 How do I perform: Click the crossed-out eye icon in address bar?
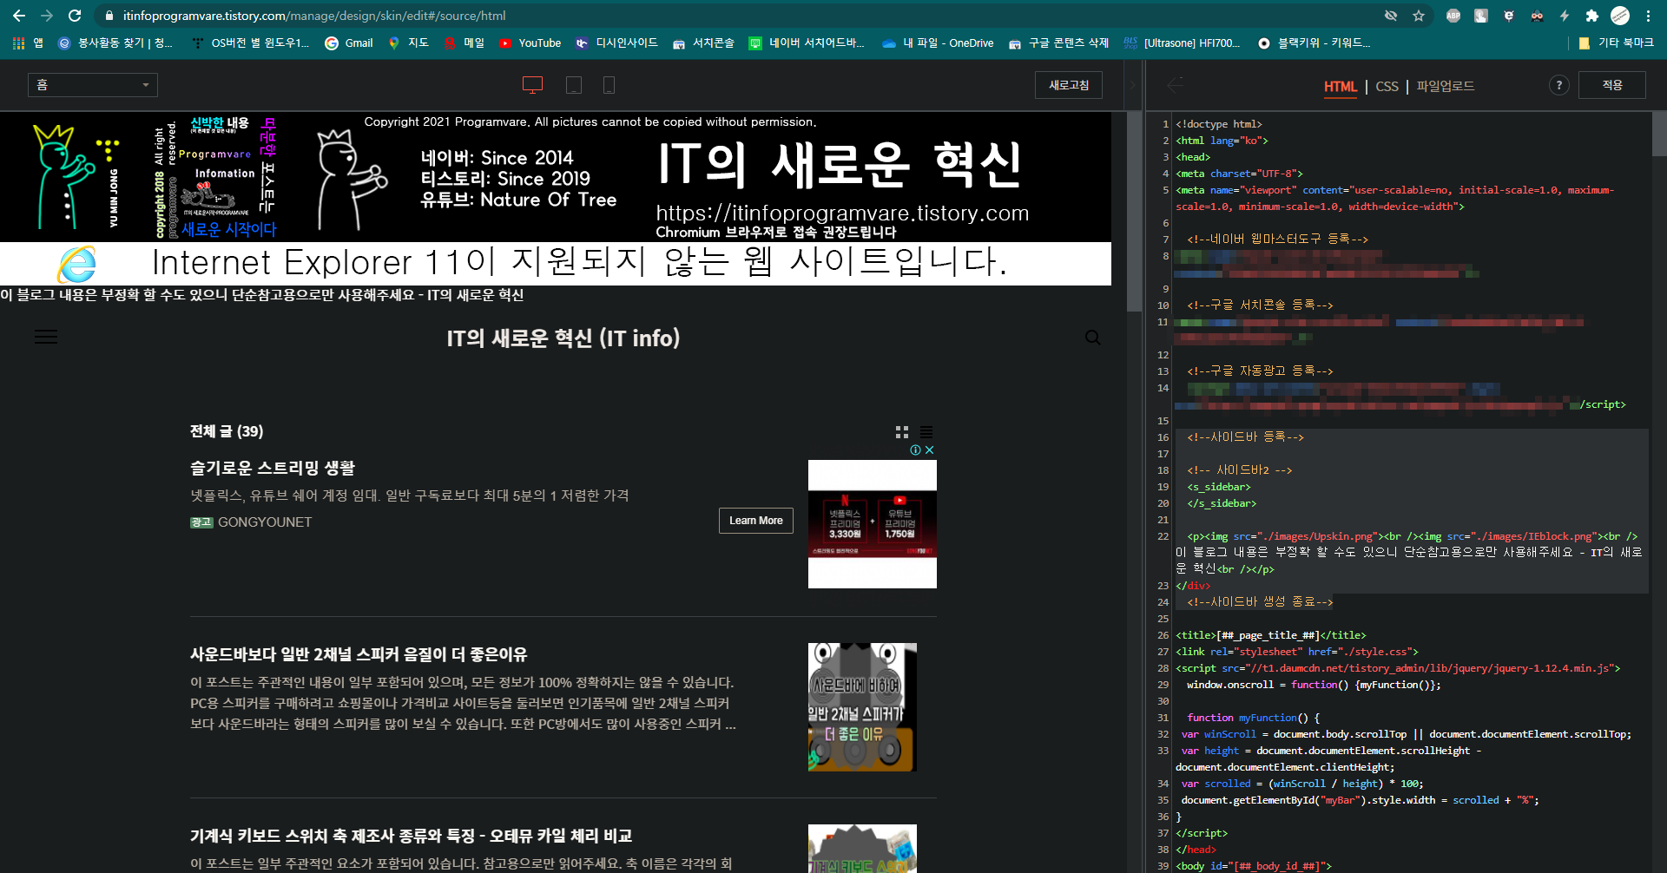[1391, 16]
